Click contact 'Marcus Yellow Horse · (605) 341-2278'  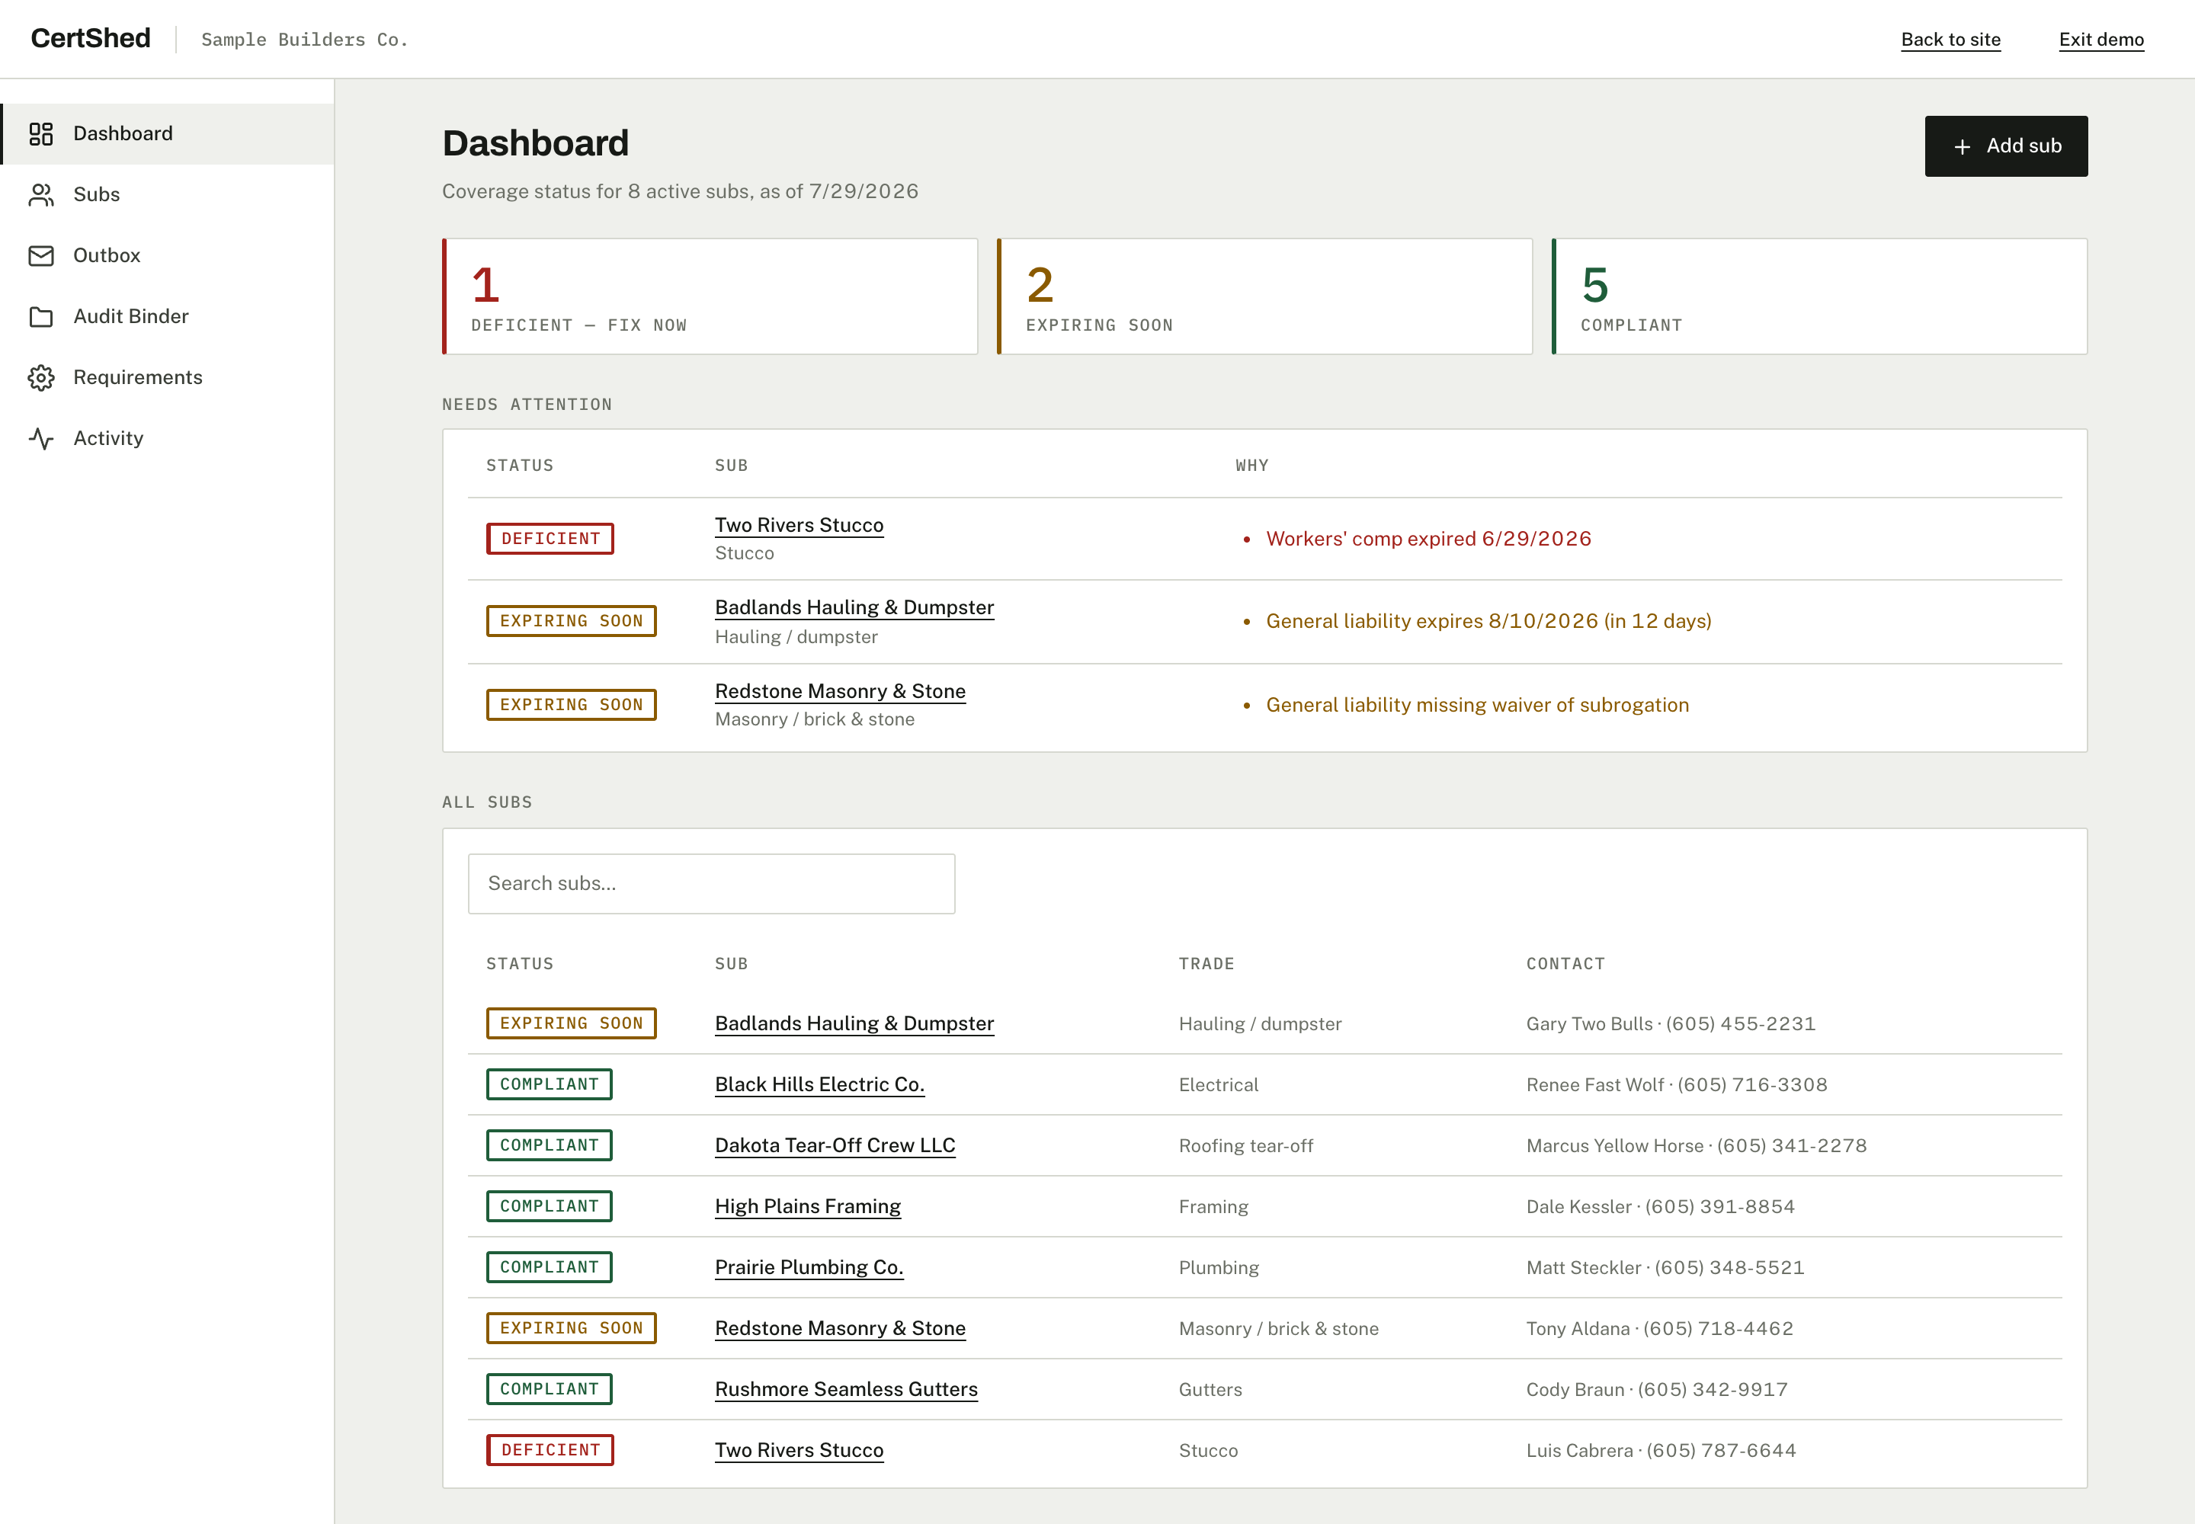click(1697, 1146)
